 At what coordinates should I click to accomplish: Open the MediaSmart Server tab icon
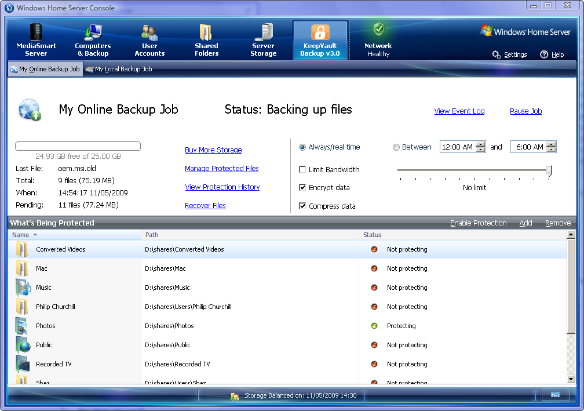(36, 31)
